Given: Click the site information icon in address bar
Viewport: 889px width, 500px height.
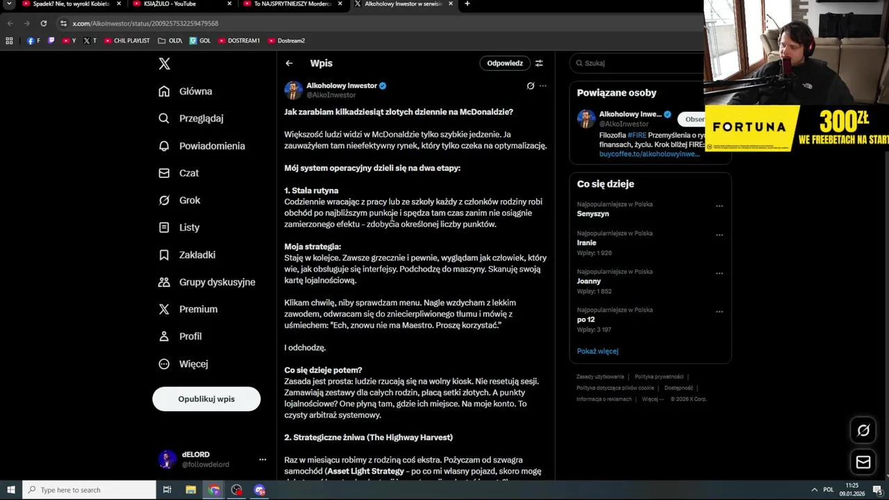Looking at the screenshot, I should pyautogui.click(x=63, y=24).
